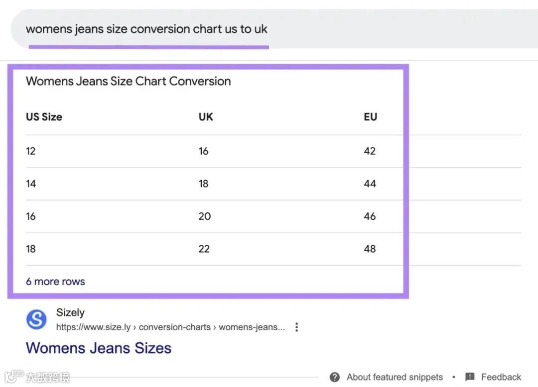Open the "Womens Jeans Sizes" result link
The width and height of the screenshot is (538, 387).
[x=99, y=348]
